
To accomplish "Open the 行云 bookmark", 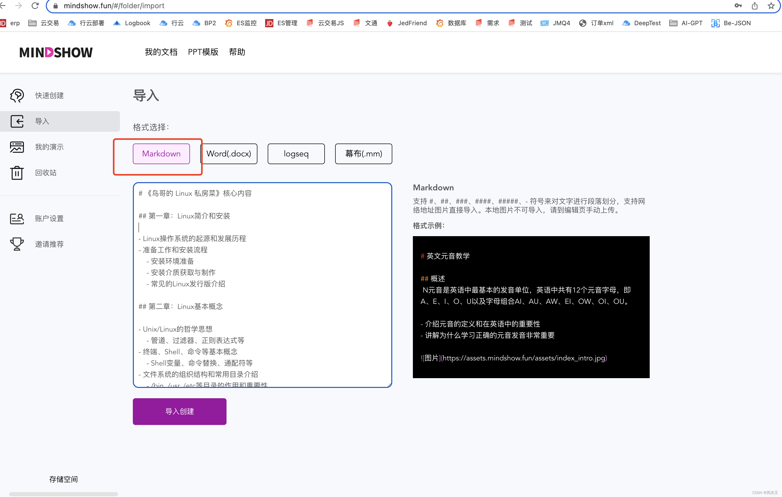I will pyautogui.click(x=171, y=23).
